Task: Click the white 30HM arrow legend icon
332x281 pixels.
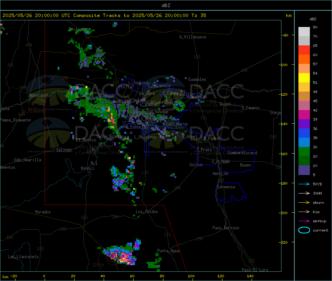Action: click(x=304, y=193)
